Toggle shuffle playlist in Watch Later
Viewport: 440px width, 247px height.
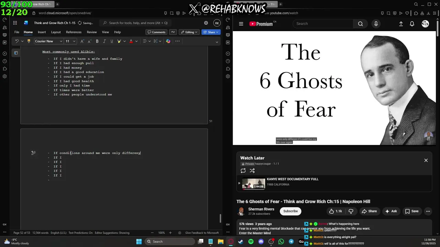252,170
